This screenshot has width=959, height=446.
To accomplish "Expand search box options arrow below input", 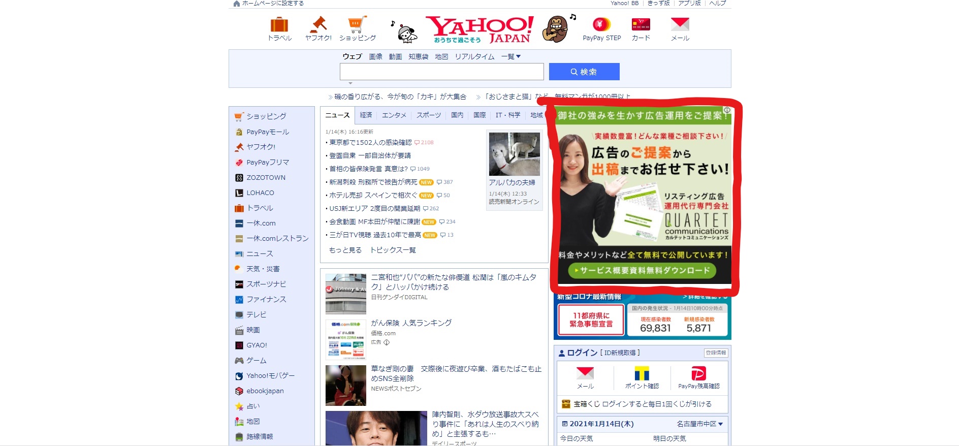I will [350, 83].
